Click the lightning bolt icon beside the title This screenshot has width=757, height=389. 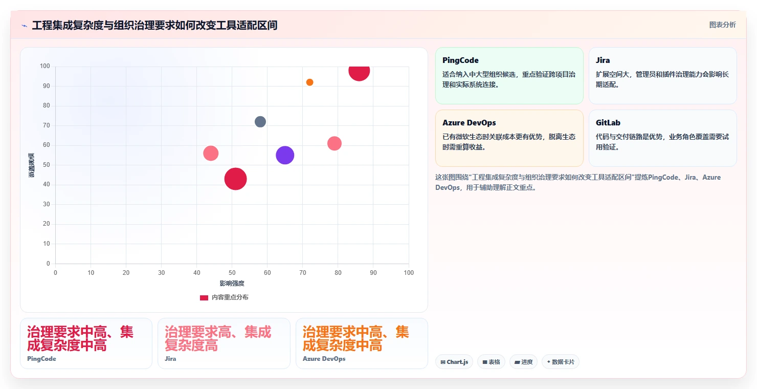click(24, 25)
